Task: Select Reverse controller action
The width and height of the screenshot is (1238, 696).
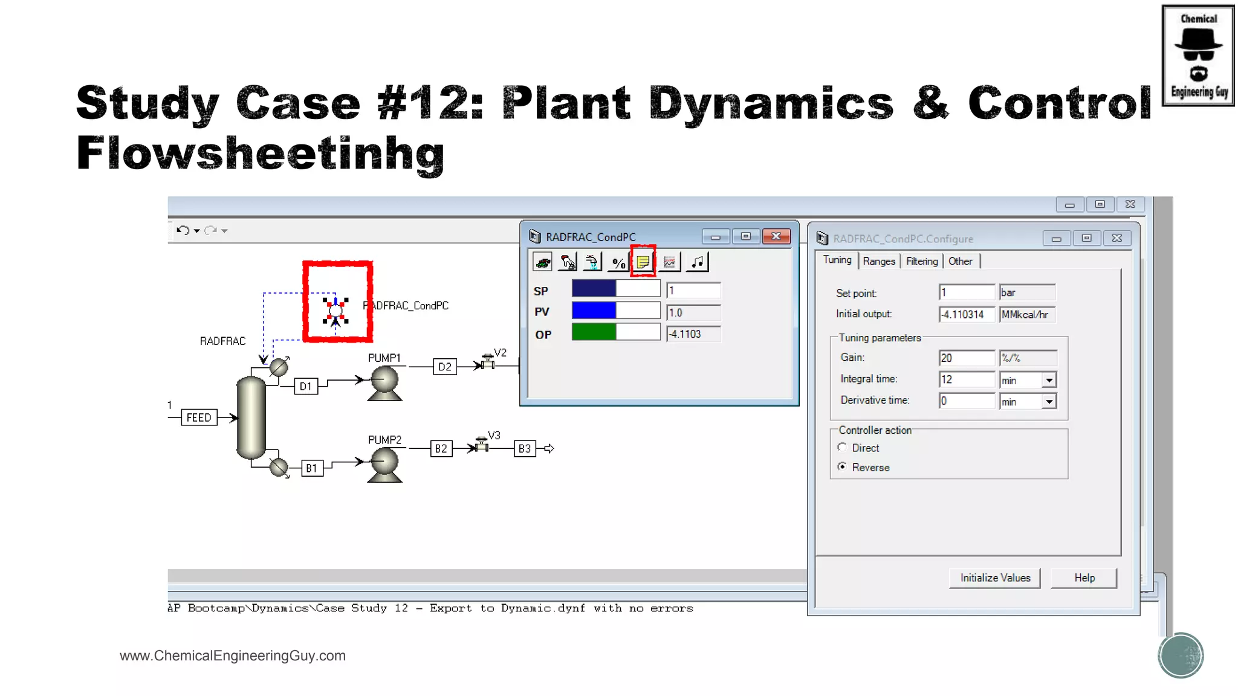Action: coord(842,467)
